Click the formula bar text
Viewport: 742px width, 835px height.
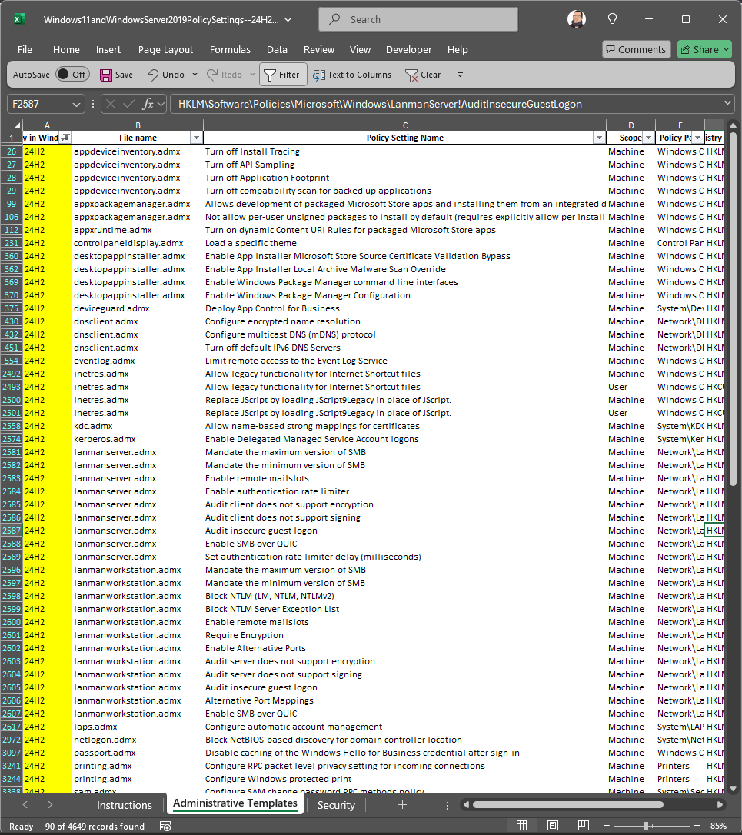point(380,105)
